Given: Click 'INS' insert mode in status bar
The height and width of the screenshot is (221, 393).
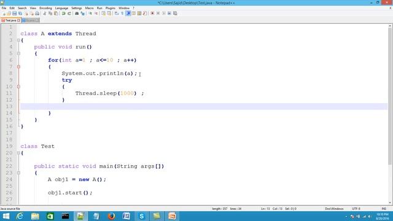Looking at the screenshot, I should coord(384,209).
